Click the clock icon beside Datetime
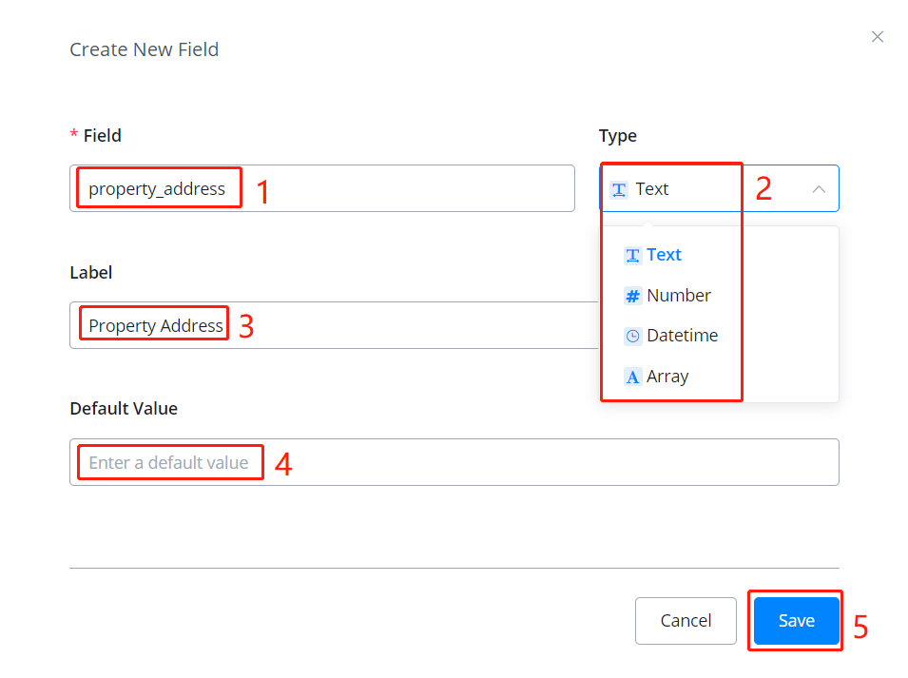This screenshot has width=908, height=678. click(632, 336)
